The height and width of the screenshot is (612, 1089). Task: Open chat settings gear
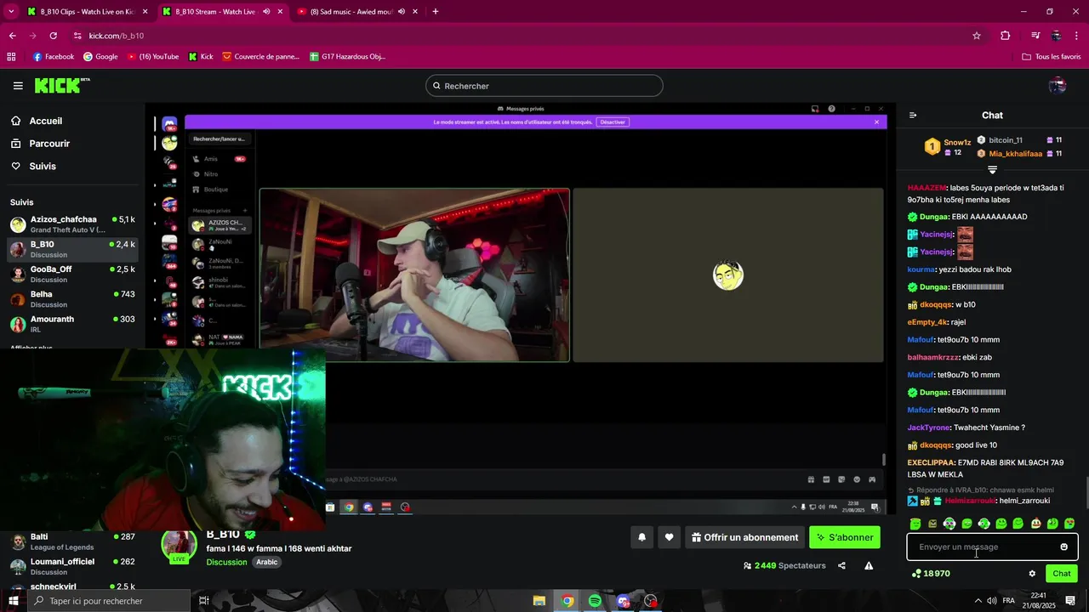[x=1032, y=574]
